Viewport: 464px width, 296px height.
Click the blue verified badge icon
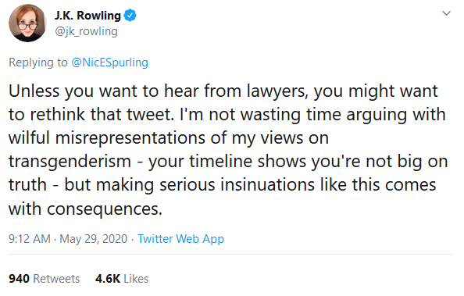coord(130,16)
